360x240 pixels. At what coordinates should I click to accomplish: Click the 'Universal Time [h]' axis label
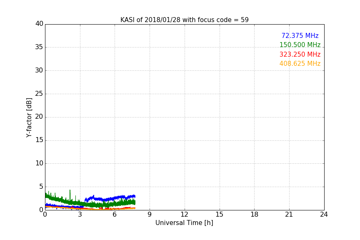pos(184,223)
